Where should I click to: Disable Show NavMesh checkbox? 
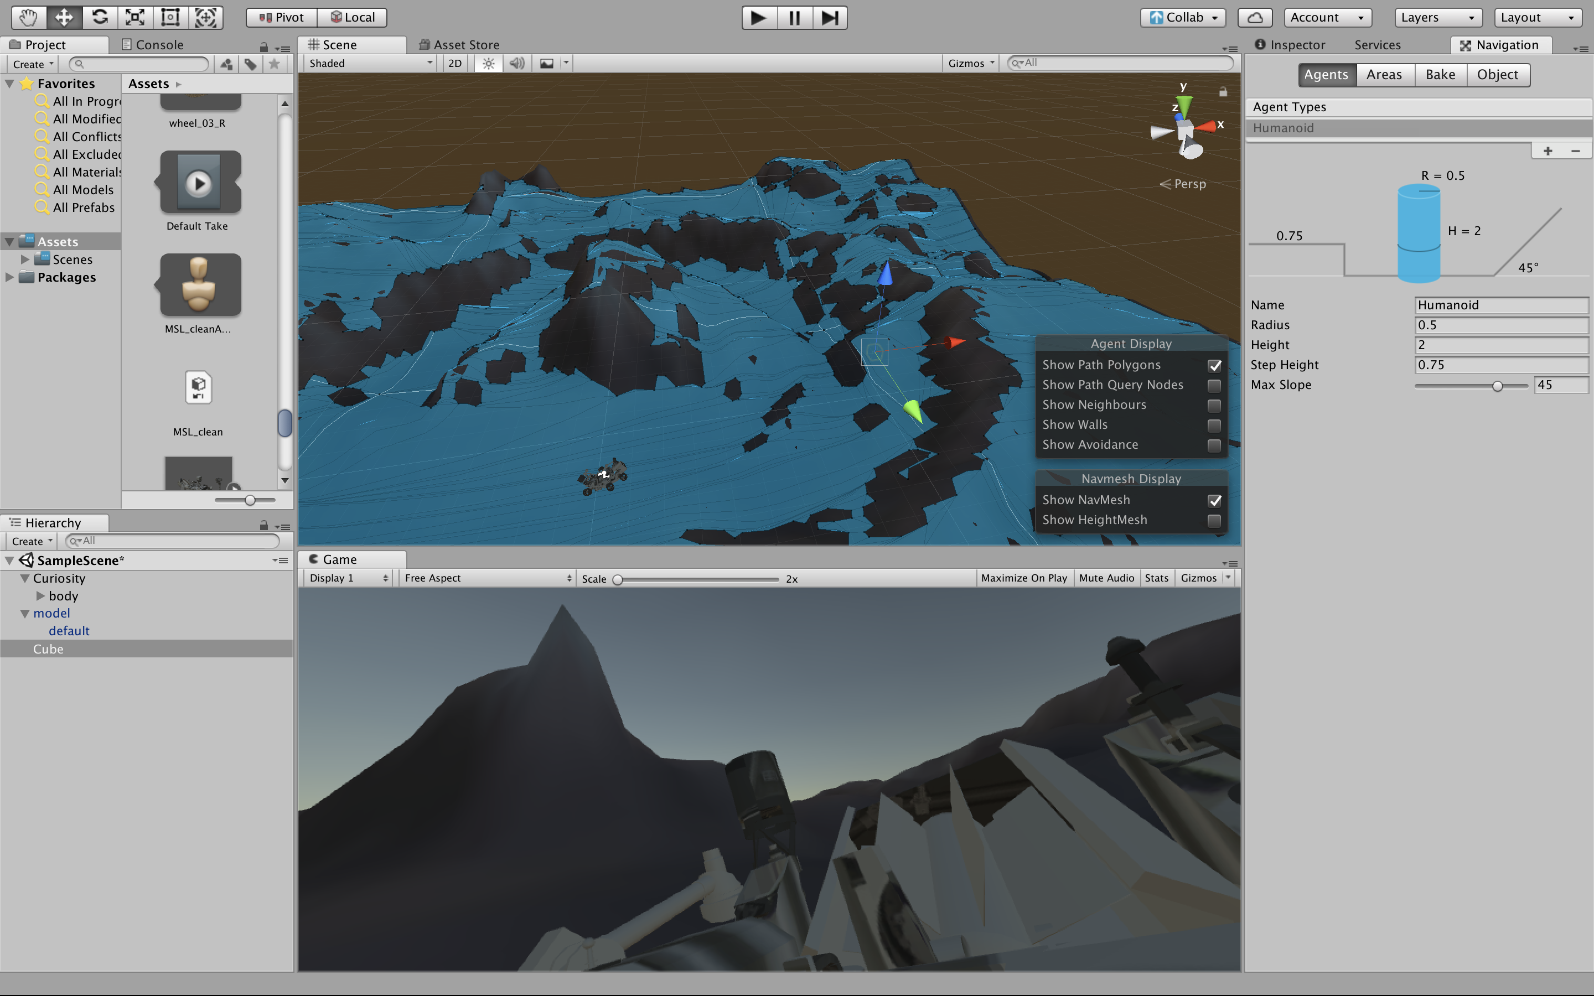point(1214,501)
